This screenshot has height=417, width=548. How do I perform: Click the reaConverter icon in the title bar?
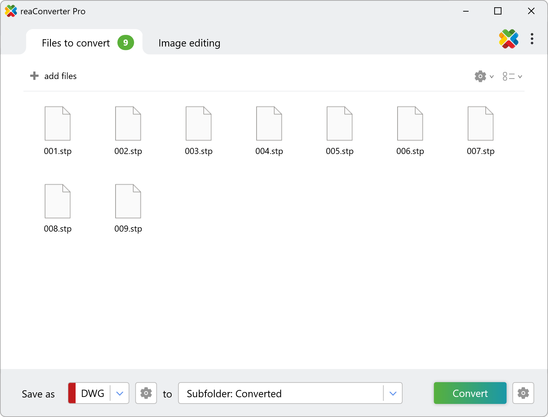(x=11, y=11)
